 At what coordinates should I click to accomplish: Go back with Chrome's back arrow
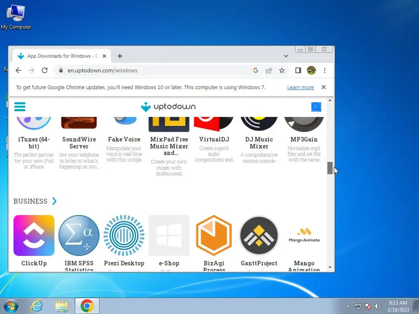coord(18,70)
